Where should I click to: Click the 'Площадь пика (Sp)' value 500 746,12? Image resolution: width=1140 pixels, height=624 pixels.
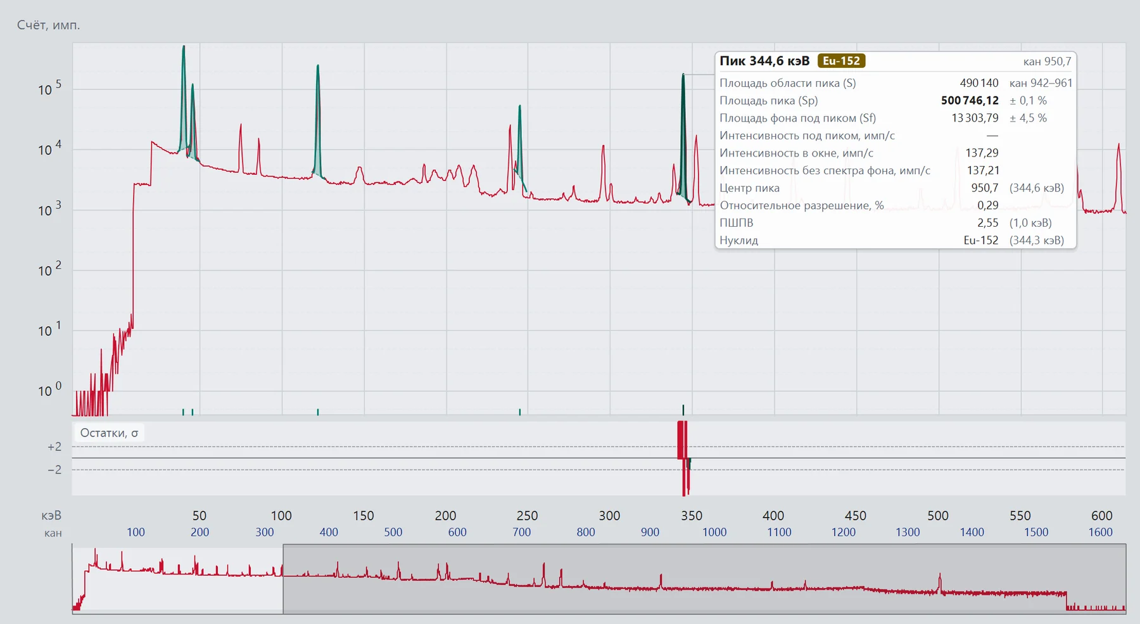click(970, 100)
